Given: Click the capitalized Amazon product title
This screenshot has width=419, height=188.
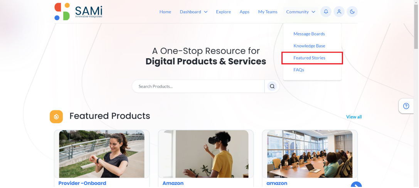Looking at the screenshot, I should 173,183.
